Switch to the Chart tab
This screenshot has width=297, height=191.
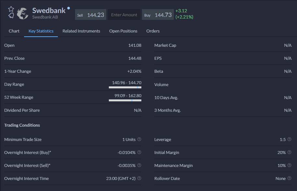14,31
